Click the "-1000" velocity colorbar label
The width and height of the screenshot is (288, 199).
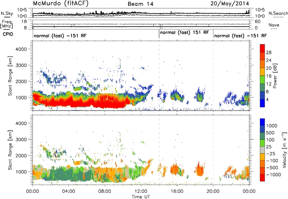(273, 175)
